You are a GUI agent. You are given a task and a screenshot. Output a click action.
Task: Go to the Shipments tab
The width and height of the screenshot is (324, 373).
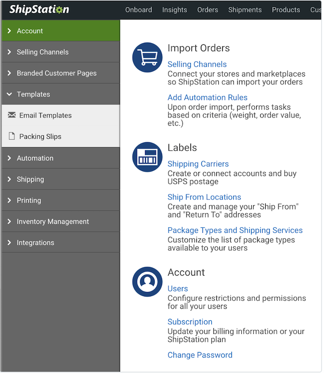(245, 10)
